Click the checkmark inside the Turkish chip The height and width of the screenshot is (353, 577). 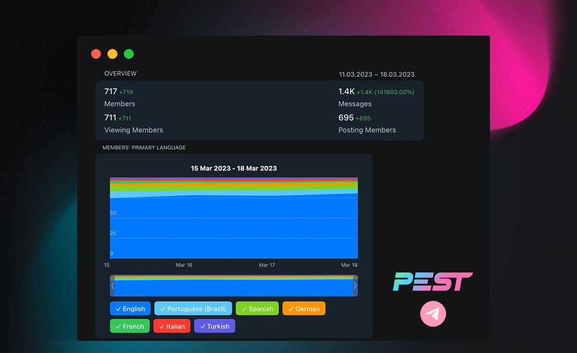pos(203,326)
